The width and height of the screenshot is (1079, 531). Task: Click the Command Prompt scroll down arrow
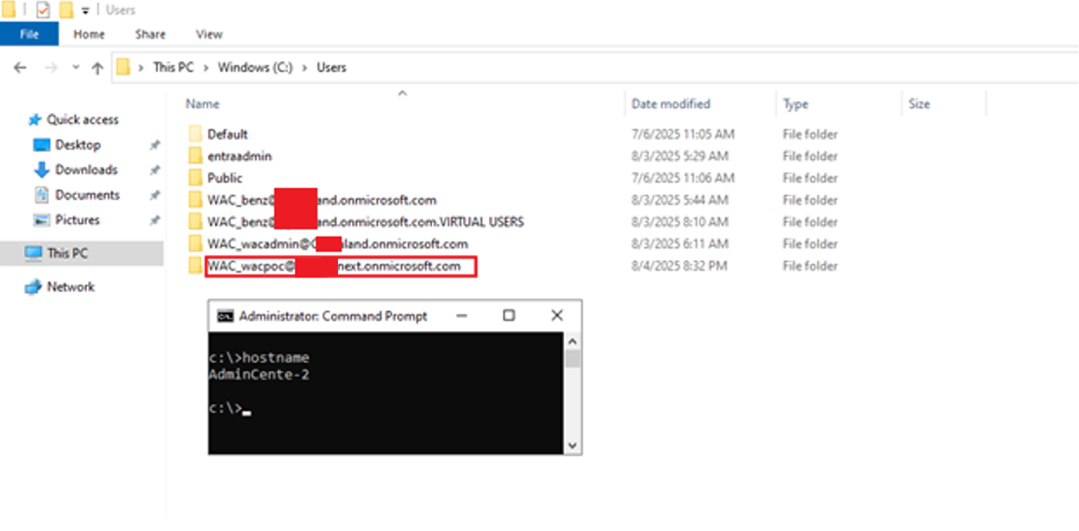572,445
